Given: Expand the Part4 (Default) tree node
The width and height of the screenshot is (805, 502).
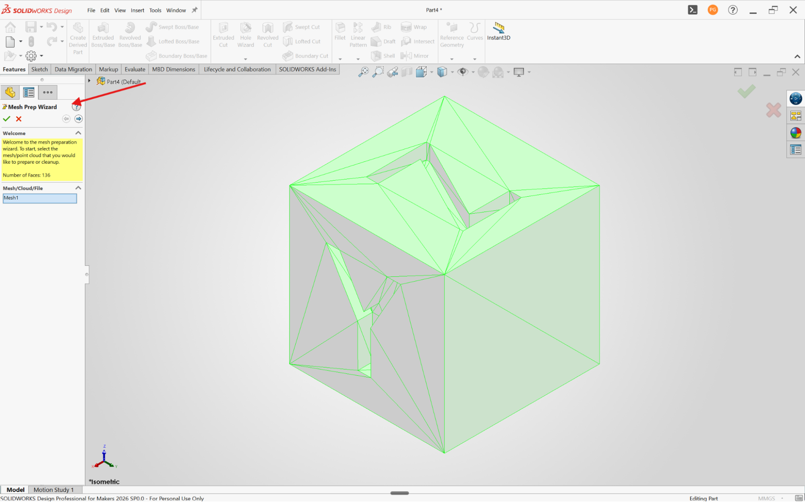Looking at the screenshot, I should pyautogui.click(x=89, y=81).
